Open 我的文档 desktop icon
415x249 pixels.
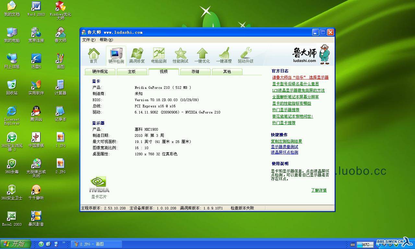tap(12, 9)
